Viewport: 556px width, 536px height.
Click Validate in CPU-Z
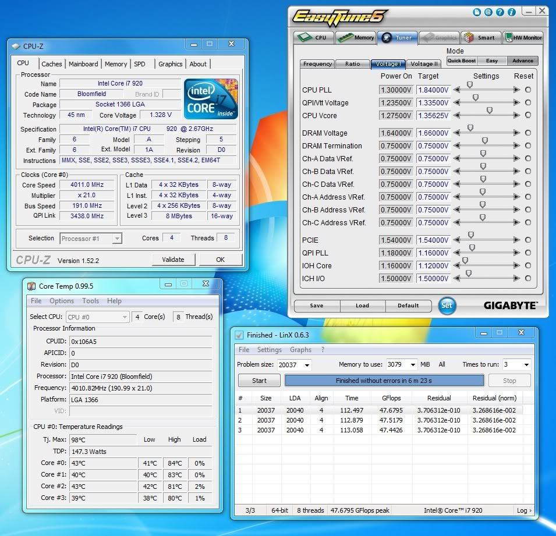tap(173, 260)
